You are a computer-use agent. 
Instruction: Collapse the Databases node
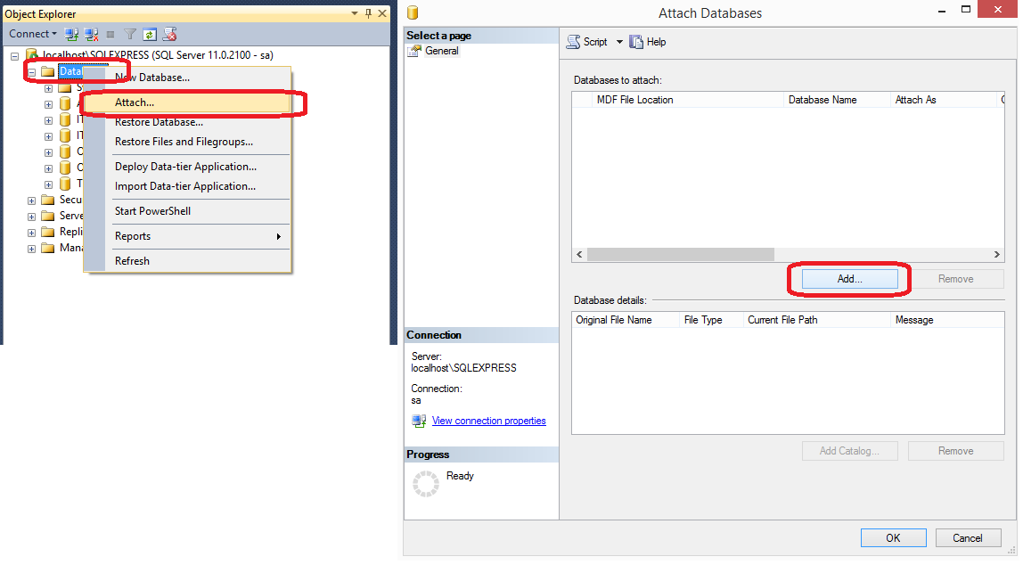coord(31,72)
